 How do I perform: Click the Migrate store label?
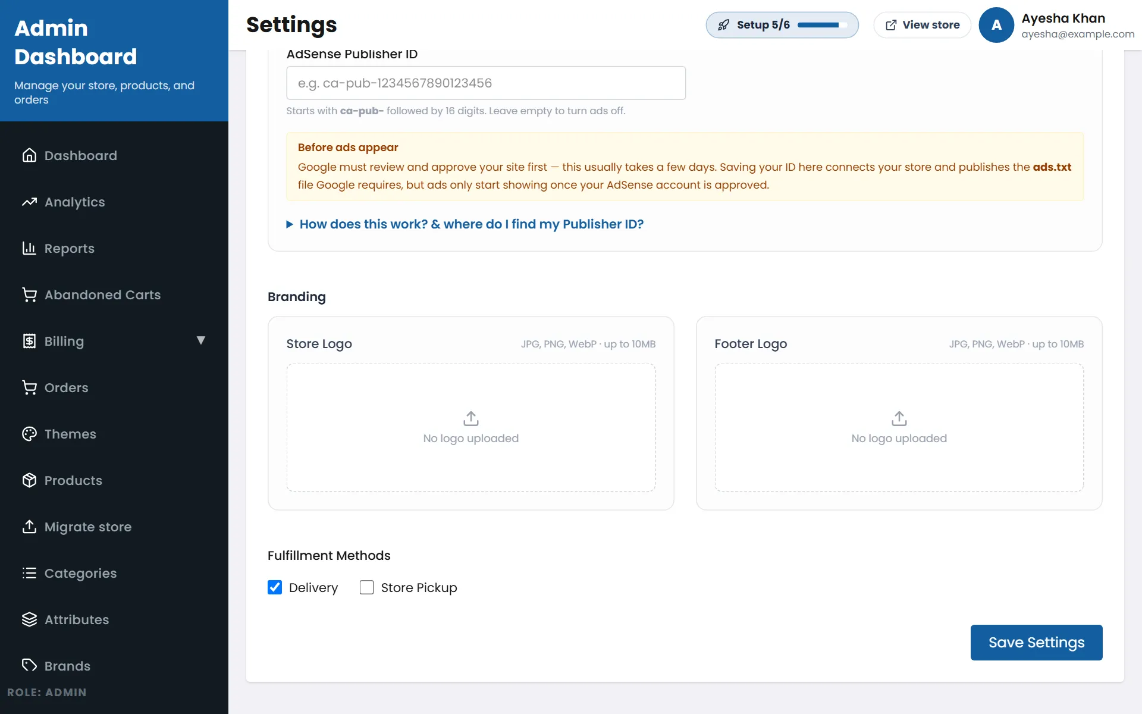point(88,527)
